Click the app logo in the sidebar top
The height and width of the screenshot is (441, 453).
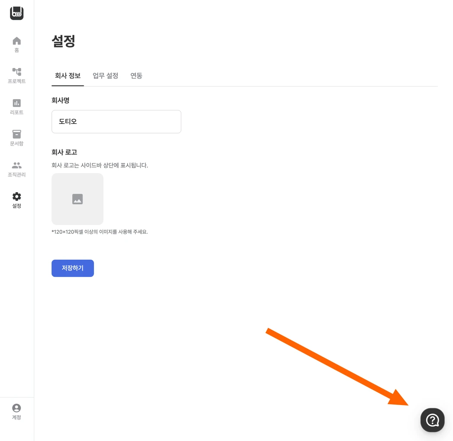[16, 13]
